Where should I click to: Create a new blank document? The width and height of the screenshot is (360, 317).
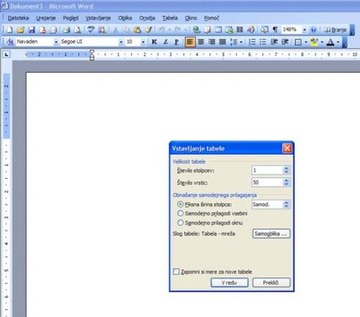pos(9,30)
